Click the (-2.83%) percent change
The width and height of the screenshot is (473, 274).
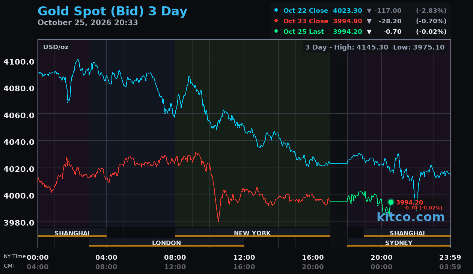(x=431, y=11)
